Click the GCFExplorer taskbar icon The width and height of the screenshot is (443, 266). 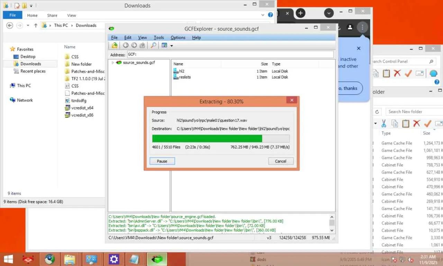point(157,259)
